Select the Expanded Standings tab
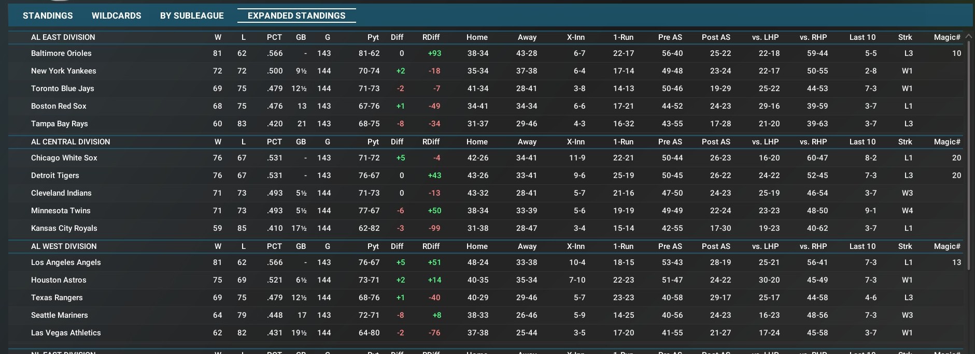Image resolution: width=975 pixels, height=354 pixels. click(x=296, y=16)
